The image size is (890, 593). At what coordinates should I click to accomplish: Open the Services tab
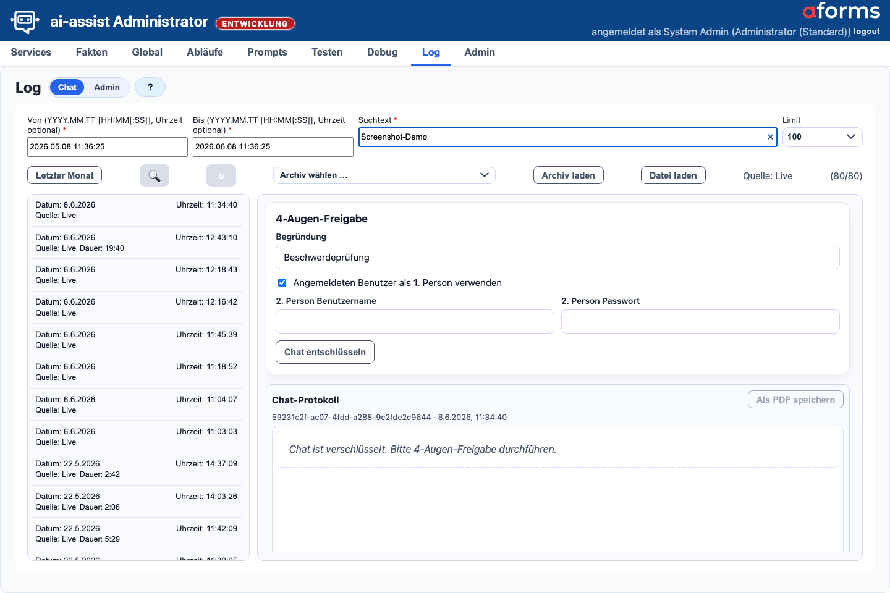(x=31, y=53)
